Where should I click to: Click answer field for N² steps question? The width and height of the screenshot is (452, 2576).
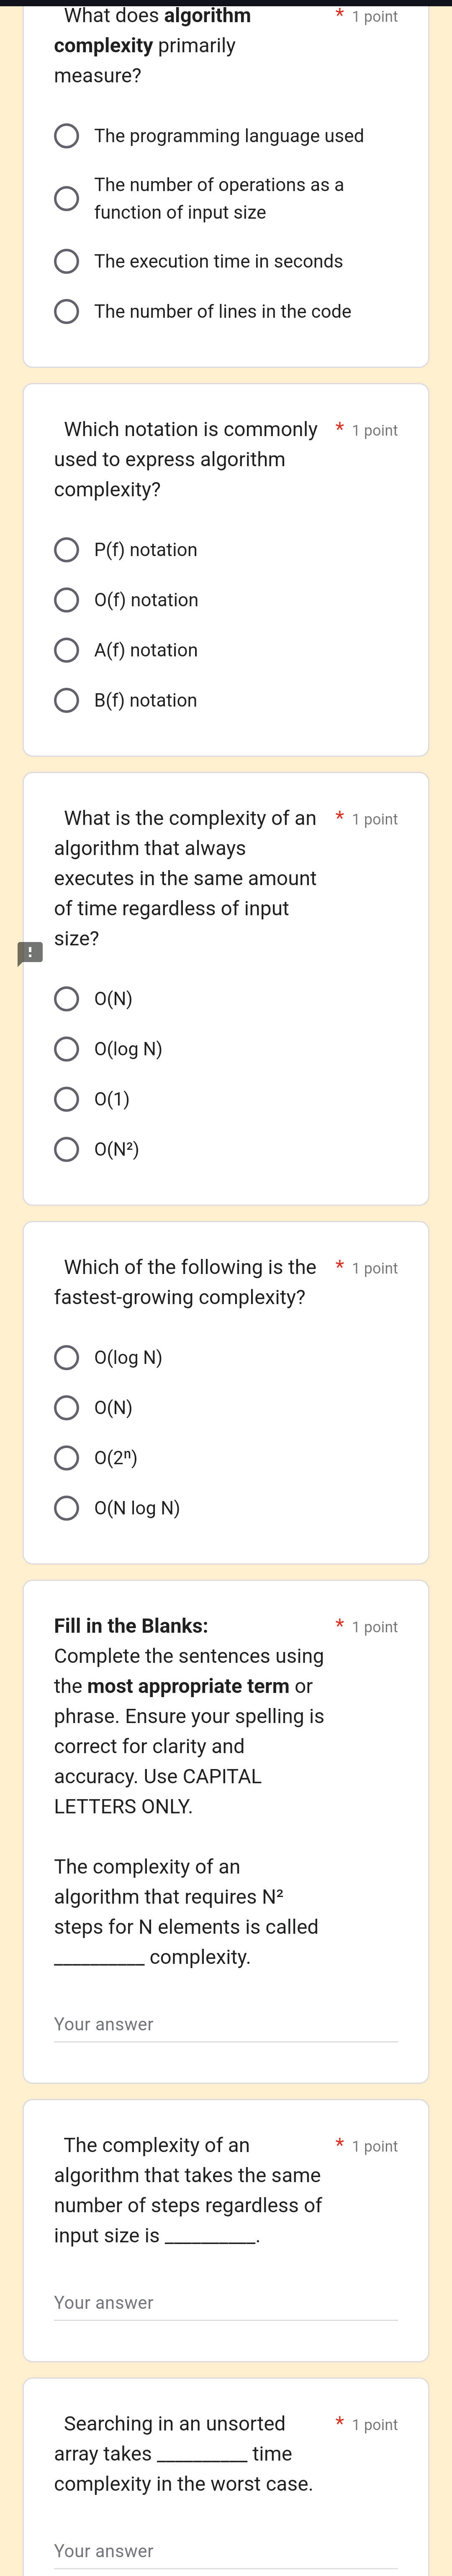225,2025
